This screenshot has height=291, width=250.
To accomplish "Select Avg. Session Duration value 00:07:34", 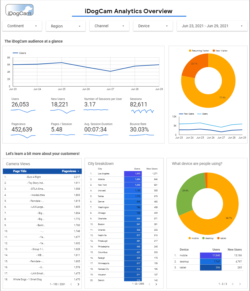I will (x=96, y=129).
